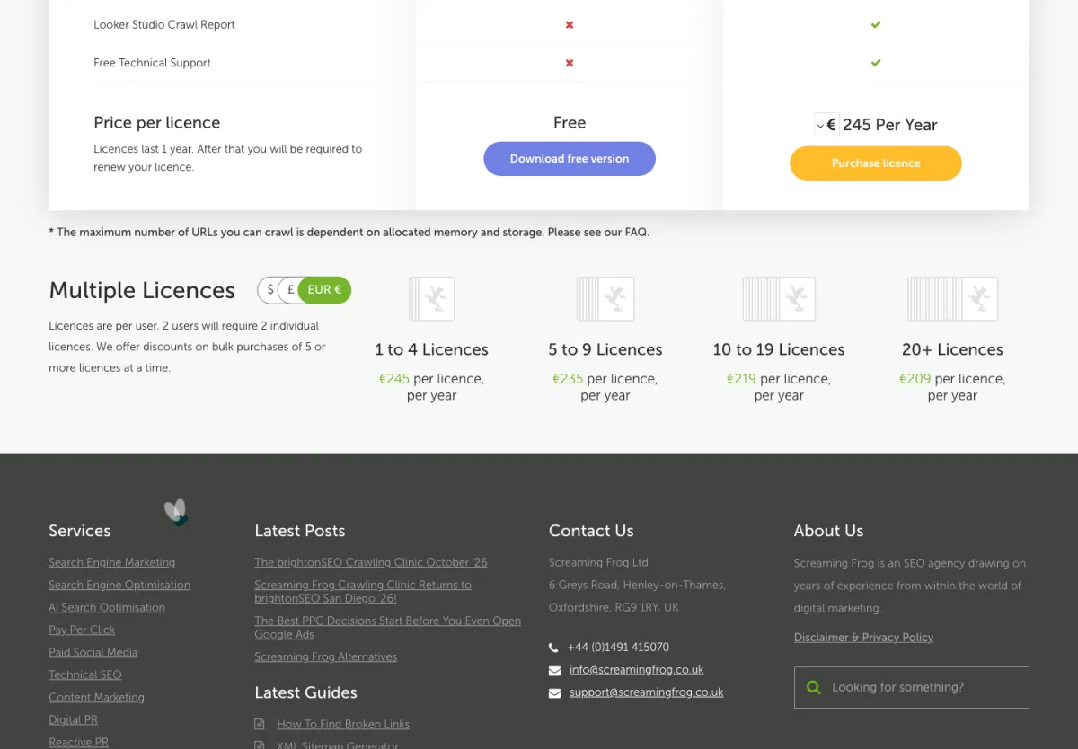
Task: Open the Search Engine Optimisation link
Action: coord(119,585)
